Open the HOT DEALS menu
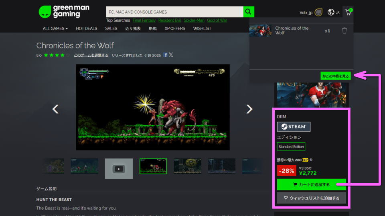The height and width of the screenshot is (216, 385). pos(87,28)
